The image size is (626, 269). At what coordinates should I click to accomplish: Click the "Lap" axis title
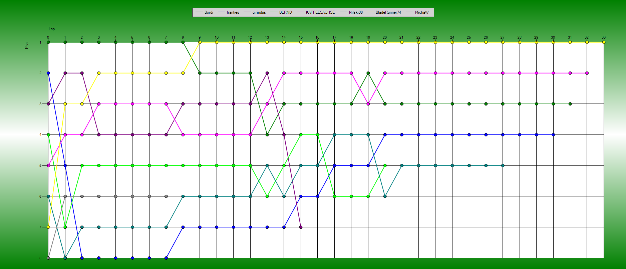(x=52, y=29)
